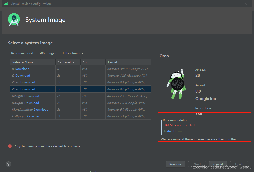Click the Install Haxm link
254x172 pixels.
pos(173,131)
